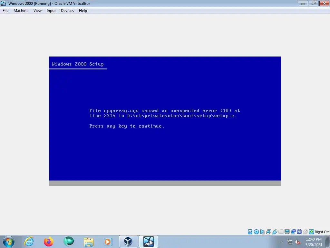
Task: Open the Help menu
Action: click(83, 11)
